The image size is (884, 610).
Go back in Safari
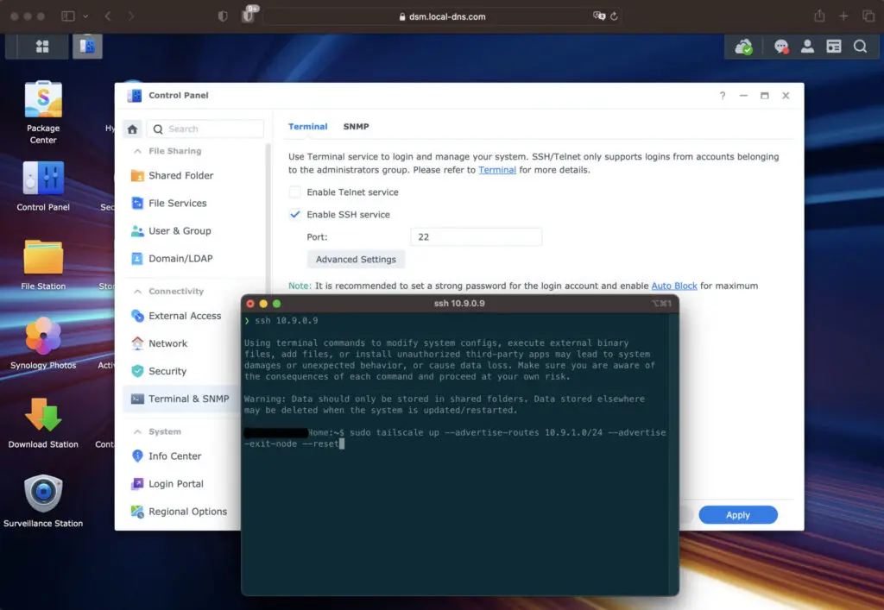pos(108,16)
